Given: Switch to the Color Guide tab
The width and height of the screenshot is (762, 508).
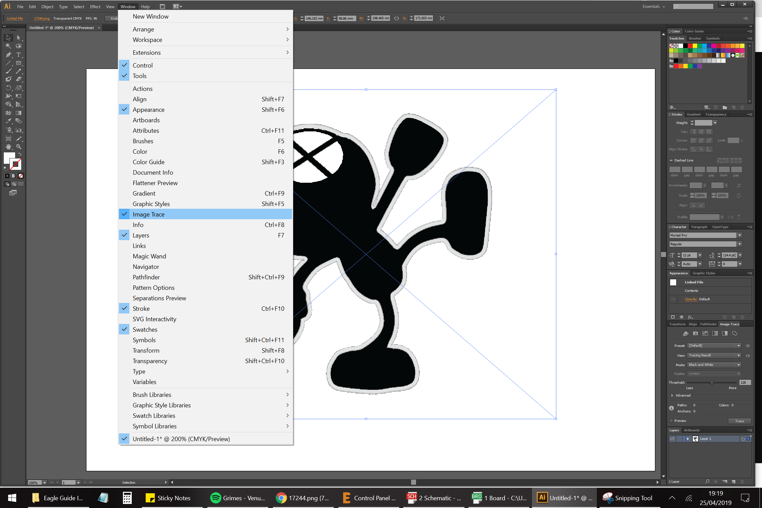Looking at the screenshot, I should click(694, 31).
